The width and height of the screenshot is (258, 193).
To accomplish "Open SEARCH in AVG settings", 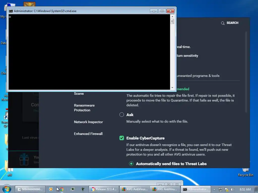I will click(230, 23).
